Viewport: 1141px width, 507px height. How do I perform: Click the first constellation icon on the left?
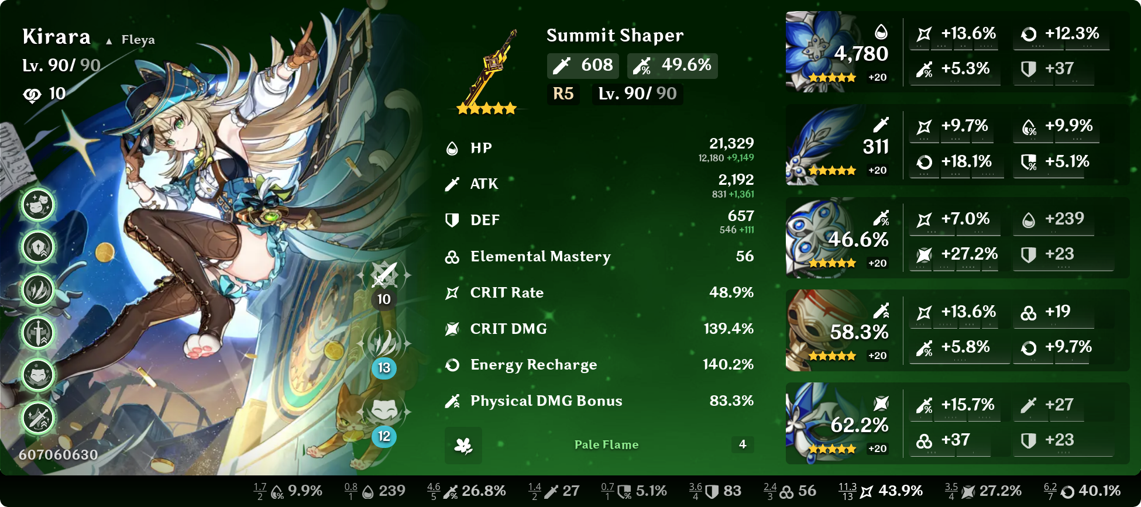click(38, 205)
